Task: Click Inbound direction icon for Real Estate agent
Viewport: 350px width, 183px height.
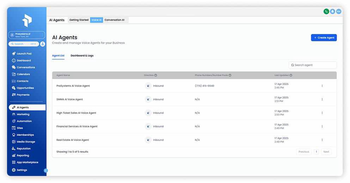Action: click(x=148, y=140)
